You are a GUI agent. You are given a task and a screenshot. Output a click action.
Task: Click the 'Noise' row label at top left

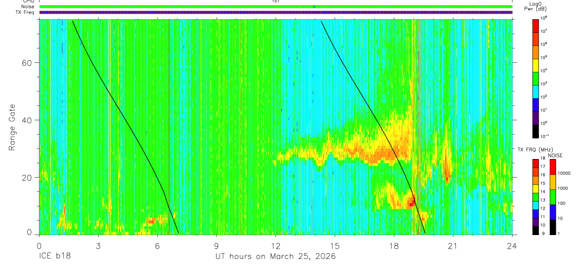[29, 7]
